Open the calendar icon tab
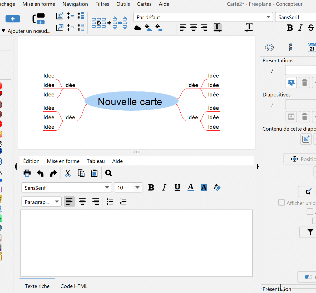Viewport: 316px width, 293px height. pos(312,47)
